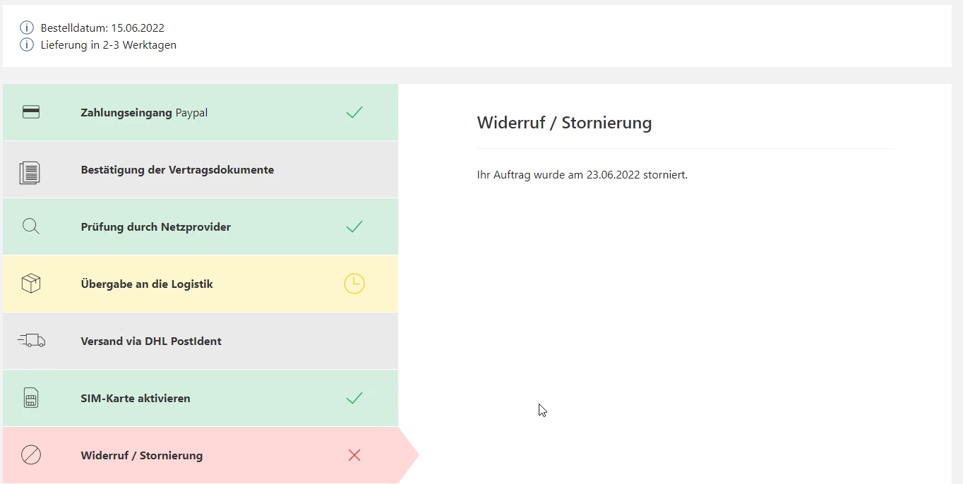Open the Zahlungseingang Paypal step

(x=144, y=113)
